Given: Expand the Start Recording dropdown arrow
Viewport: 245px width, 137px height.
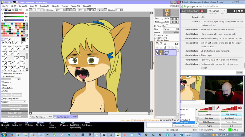Looking at the screenshot, I should pyautogui.click(x=241, y=118).
